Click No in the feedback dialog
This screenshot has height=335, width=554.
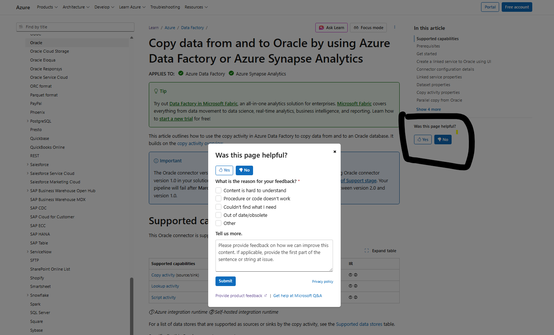[x=244, y=170]
